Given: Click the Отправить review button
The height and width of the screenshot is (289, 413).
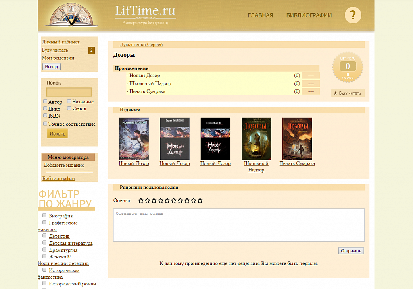Looking at the screenshot, I should point(350,250).
